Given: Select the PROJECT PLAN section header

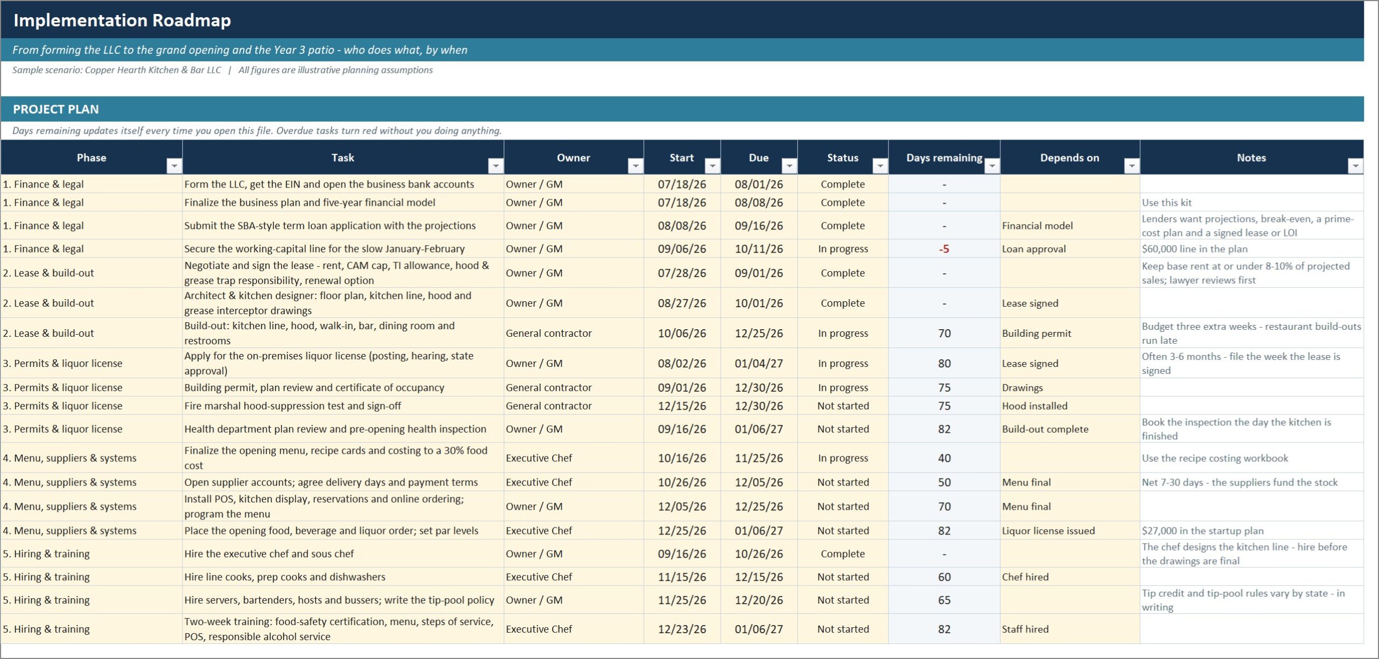Looking at the screenshot, I should tap(682, 109).
